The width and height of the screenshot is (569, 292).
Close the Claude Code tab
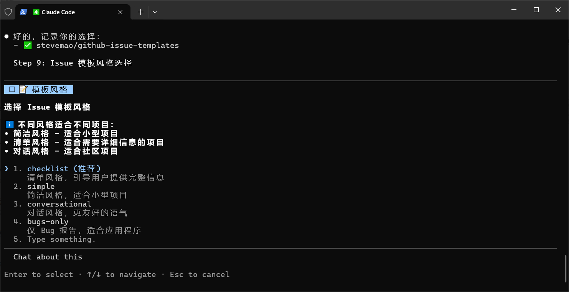tap(120, 12)
